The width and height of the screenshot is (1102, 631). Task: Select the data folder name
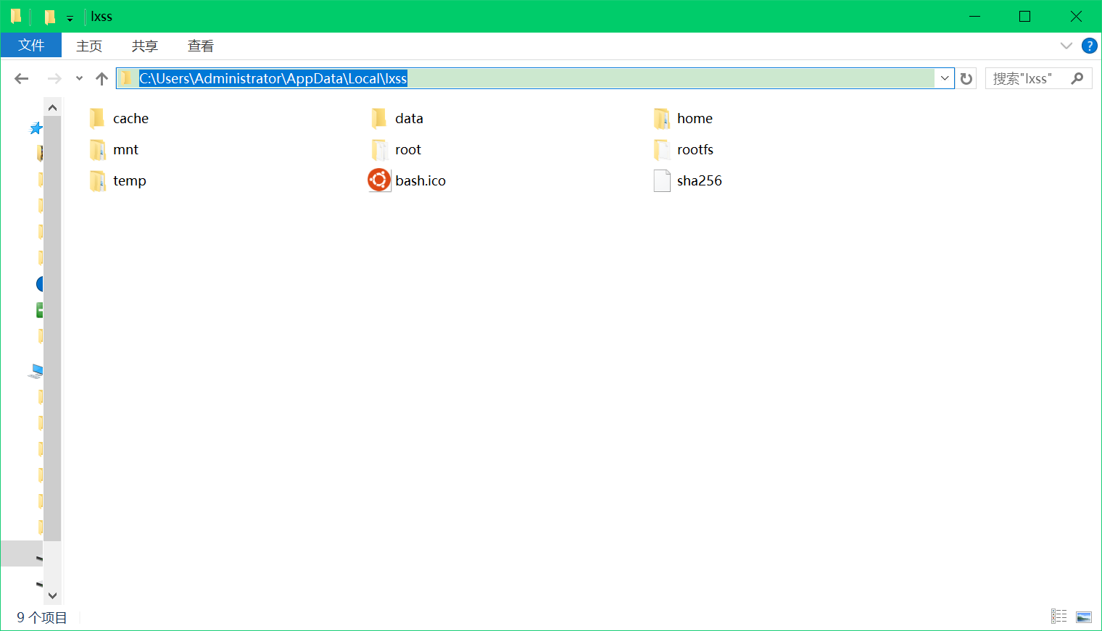coord(409,118)
